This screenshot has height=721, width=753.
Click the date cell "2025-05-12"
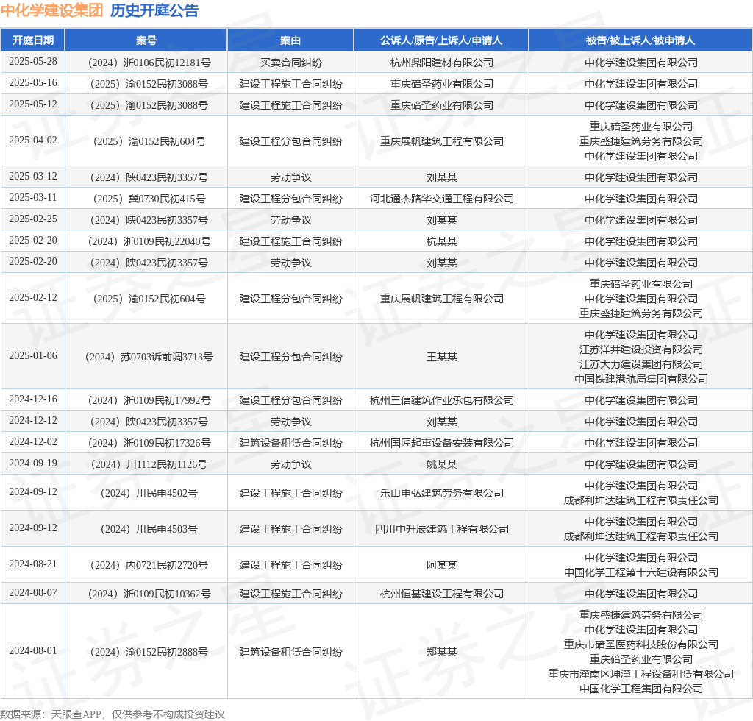click(x=32, y=104)
